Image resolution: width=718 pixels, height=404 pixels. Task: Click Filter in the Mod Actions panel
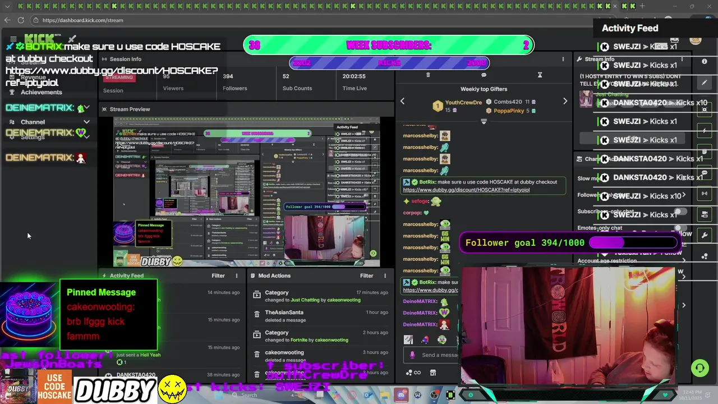[x=367, y=276]
